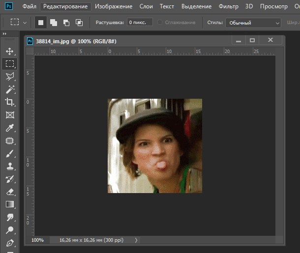This screenshot has width=300, height=253.
Task: Maximize the document window
Action: click(252, 40)
